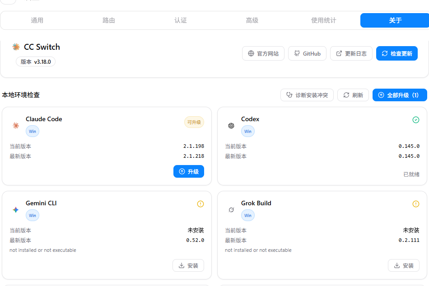429x293 pixels.
Task: Click the Codex OpenAI logo icon
Action: (231, 126)
